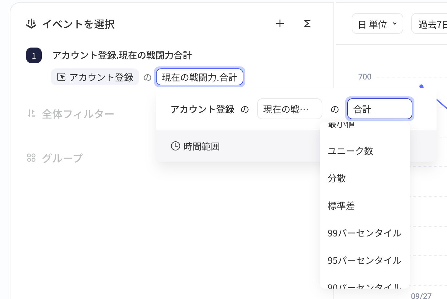The width and height of the screenshot is (447, 299).
Task: Click the event select icon beside イベントを選択
Action: click(31, 24)
